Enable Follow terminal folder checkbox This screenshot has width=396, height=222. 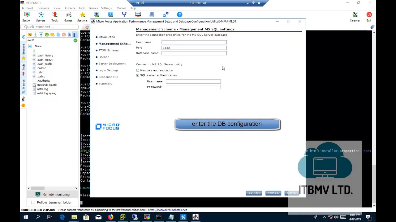[33, 202]
